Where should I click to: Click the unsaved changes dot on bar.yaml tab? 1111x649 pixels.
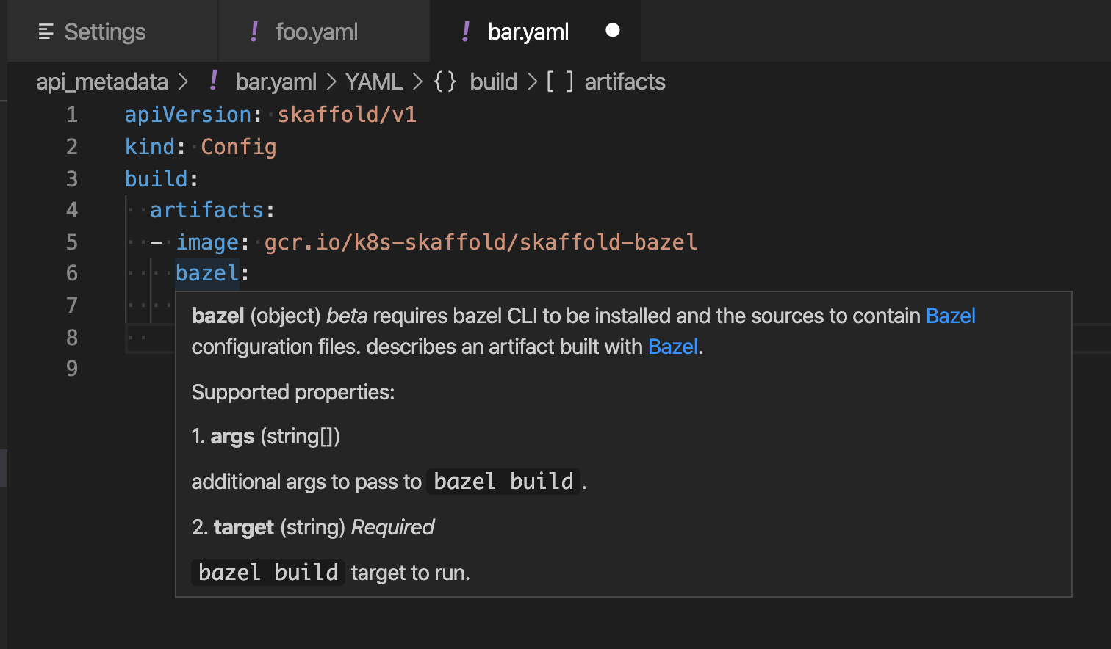pyautogui.click(x=613, y=30)
